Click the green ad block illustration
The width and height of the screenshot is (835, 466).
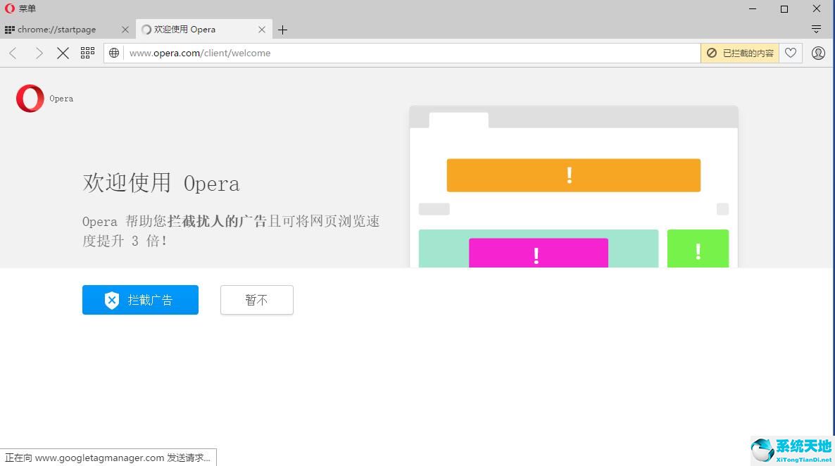tap(698, 248)
